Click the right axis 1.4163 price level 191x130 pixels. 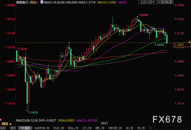(179, 19)
